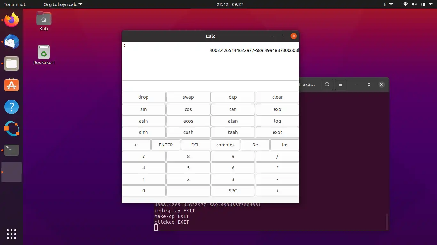
Task: Open the Toiminnot activities overview
Action: coord(15,4)
